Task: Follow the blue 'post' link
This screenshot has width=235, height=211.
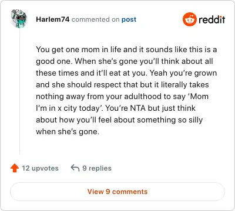Action: pyautogui.click(x=129, y=19)
